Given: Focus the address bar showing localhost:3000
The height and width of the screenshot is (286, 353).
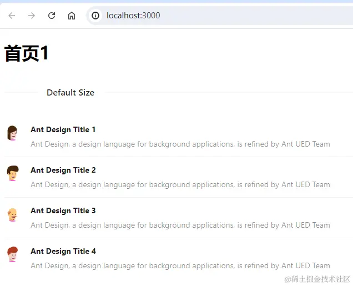Looking at the screenshot, I should pyautogui.click(x=219, y=16).
